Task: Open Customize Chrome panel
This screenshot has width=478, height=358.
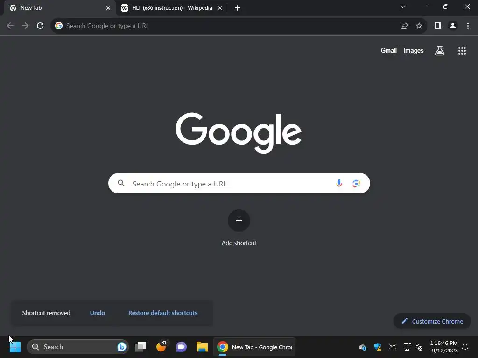Action: tap(432, 321)
